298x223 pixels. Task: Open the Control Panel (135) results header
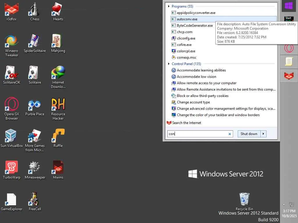click(186, 64)
